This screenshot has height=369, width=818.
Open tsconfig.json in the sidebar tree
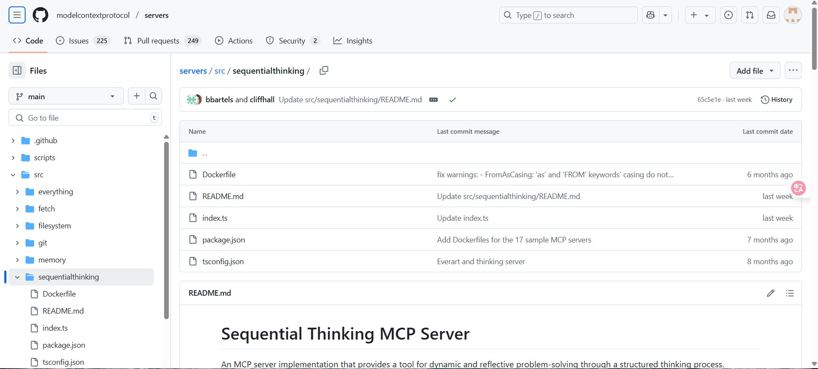pyautogui.click(x=63, y=362)
